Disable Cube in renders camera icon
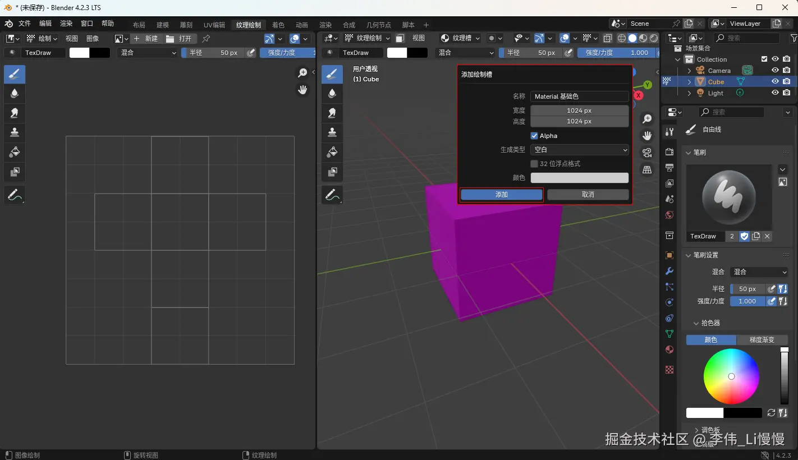 coord(787,82)
